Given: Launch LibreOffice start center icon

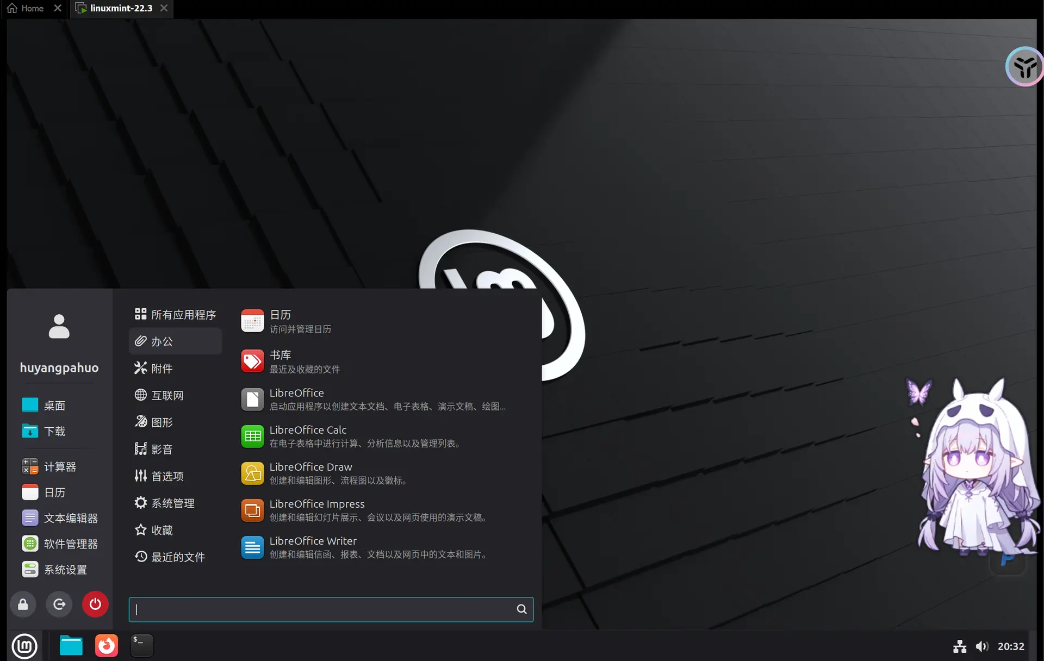Looking at the screenshot, I should click(x=252, y=400).
